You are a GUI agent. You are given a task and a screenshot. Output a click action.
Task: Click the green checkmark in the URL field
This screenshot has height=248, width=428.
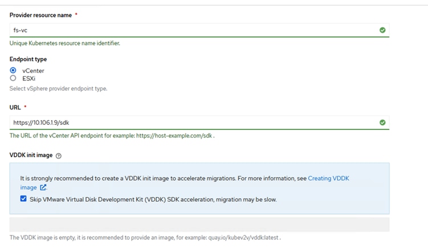pyautogui.click(x=382, y=123)
